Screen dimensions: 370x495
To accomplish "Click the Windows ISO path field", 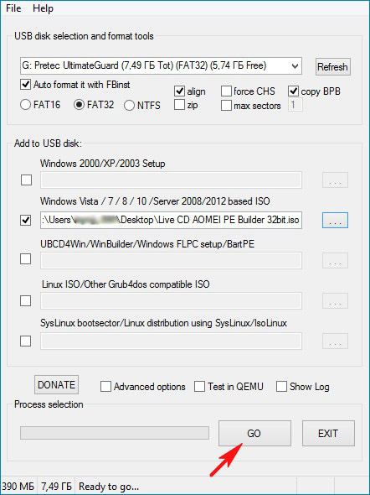I will tap(171, 220).
